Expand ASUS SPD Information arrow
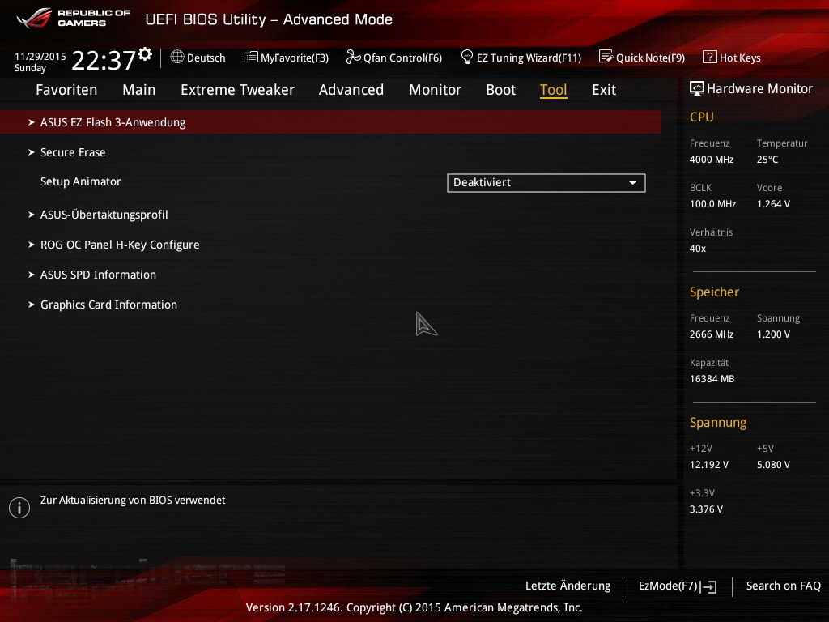The width and height of the screenshot is (829, 622). point(32,275)
